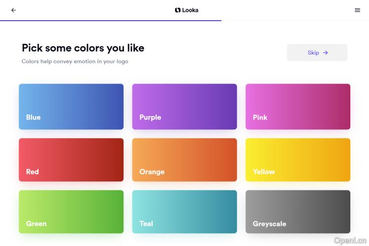
Task: Click the 'Pick some colors you like' heading
Action: tap(83, 48)
